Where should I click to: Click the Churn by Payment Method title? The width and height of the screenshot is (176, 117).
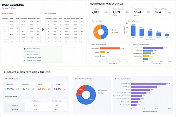141,44
